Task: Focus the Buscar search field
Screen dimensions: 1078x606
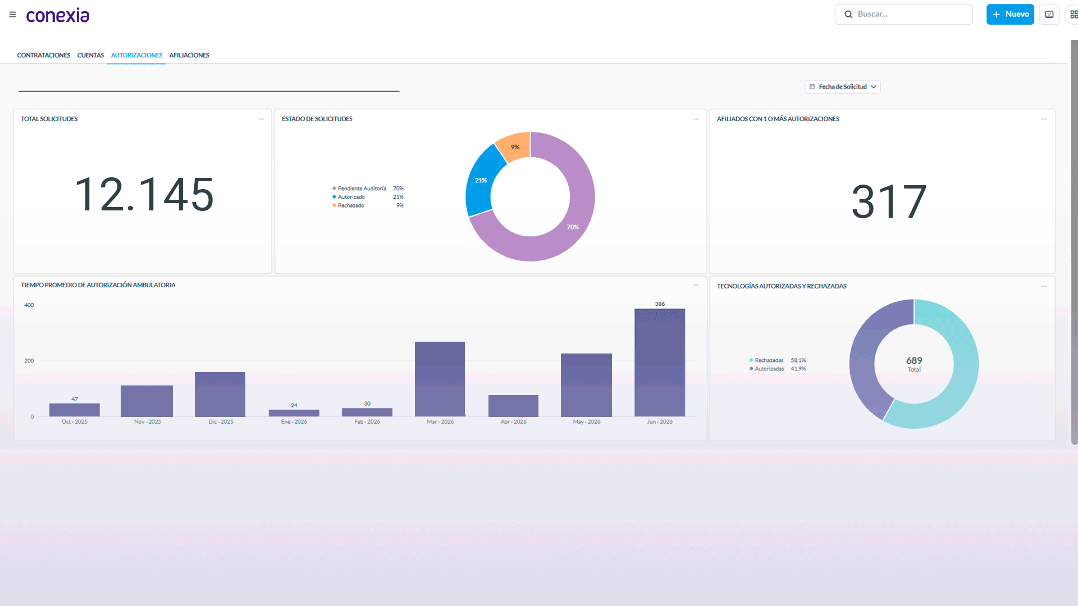Action: [903, 15]
